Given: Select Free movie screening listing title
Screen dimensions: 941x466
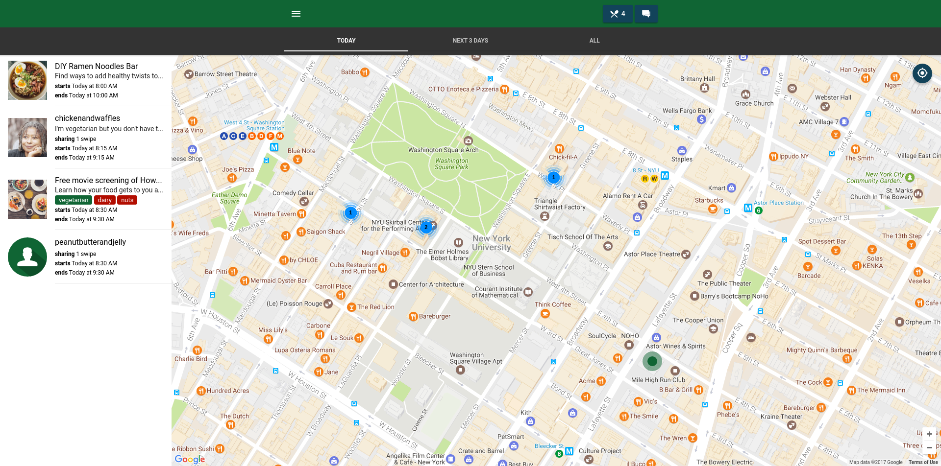Looking at the screenshot, I should [x=108, y=180].
